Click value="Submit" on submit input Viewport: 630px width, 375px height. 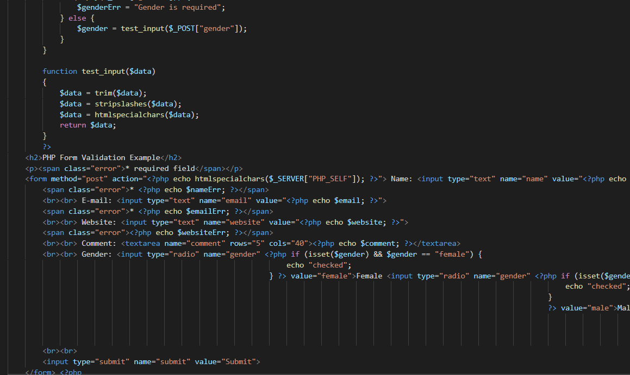(226, 362)
